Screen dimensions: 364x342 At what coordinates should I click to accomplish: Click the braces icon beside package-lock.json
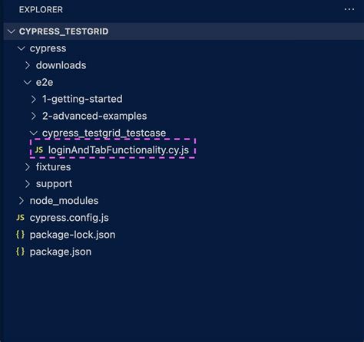[x=21, y=235]
